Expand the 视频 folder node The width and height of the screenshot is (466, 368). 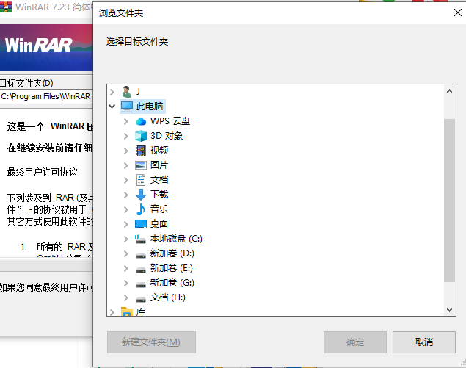pos(126,151)
